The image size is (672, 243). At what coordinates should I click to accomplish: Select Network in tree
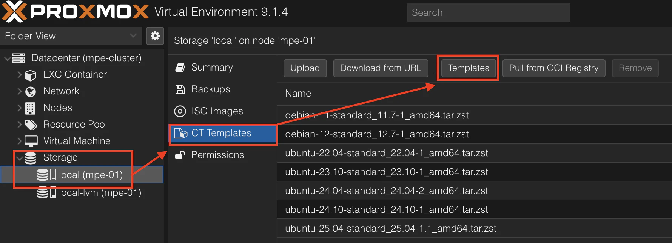(x=61, y=91)
